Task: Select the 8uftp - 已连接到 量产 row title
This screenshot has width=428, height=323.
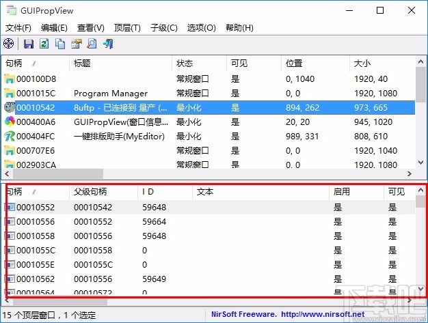Action: [x=120, y=108]
